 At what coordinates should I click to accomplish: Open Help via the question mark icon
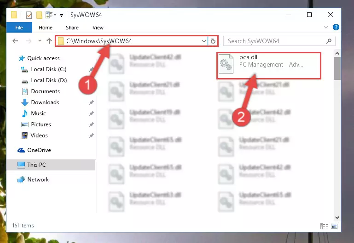point(336,27)
